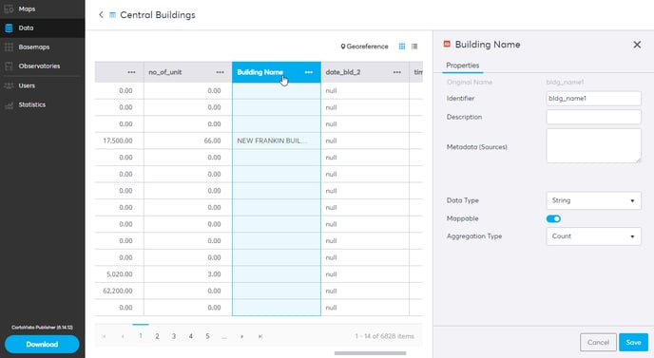Open options menu of no_of_unit column
Viewport: 654px width, 358px height.
click(x=220, y=72)
